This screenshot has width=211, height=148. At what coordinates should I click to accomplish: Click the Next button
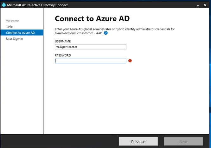pyautogui.click(x=183, y=142)
